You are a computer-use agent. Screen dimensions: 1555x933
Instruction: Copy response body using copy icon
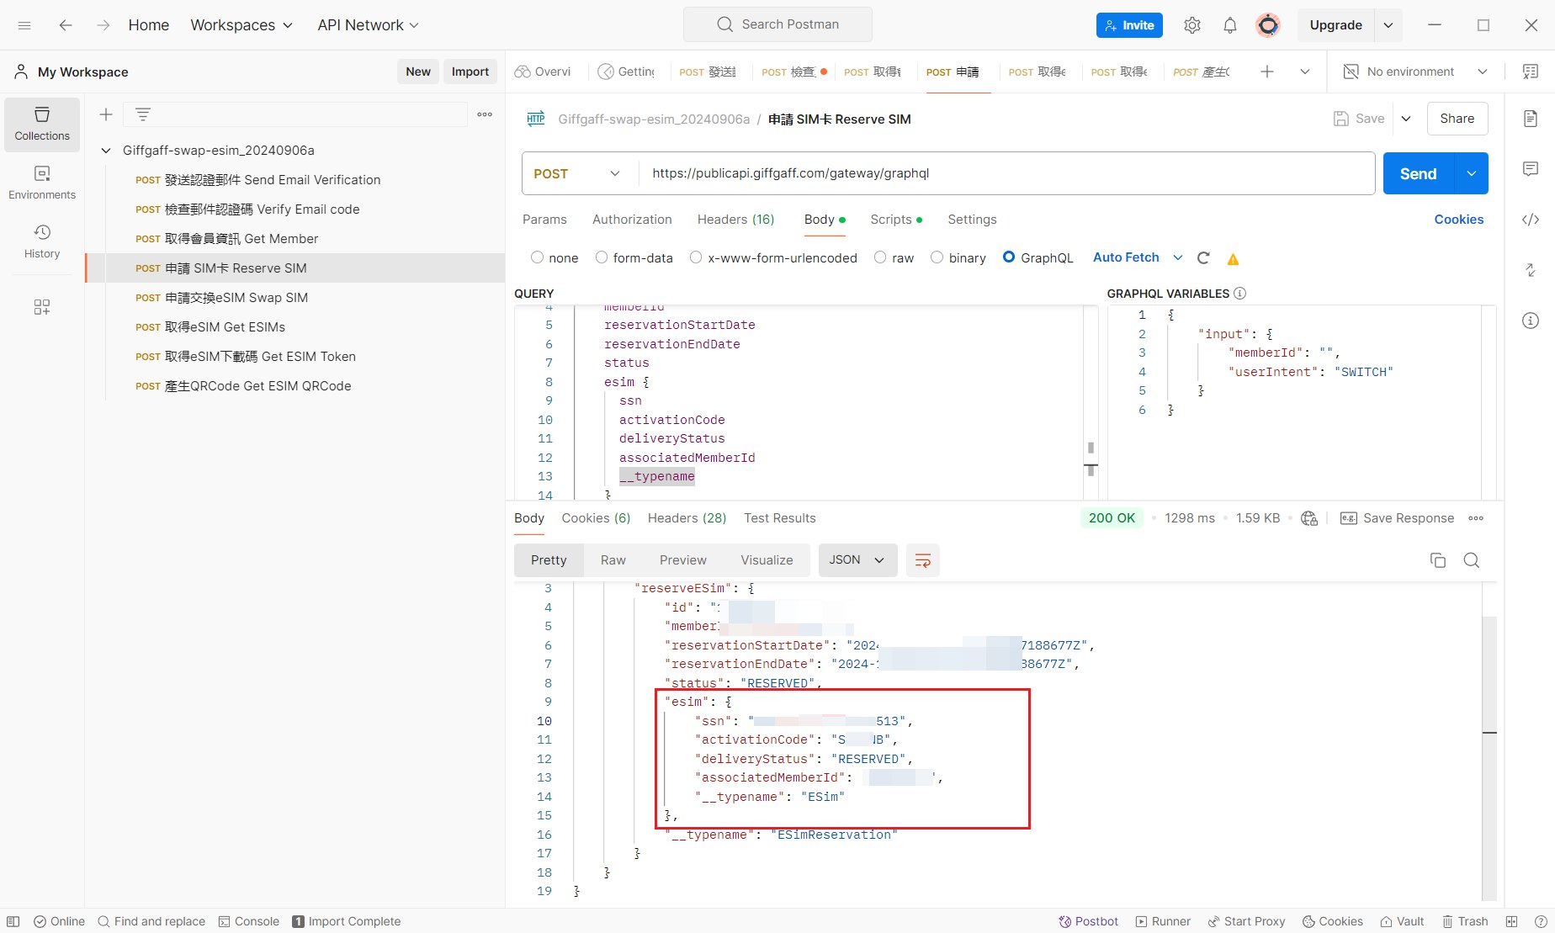[x=1437, y=560]
